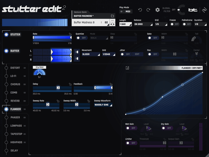Toggle the Stutter Rate lock icon
209x157 pixels.
[x=70, y=34]
